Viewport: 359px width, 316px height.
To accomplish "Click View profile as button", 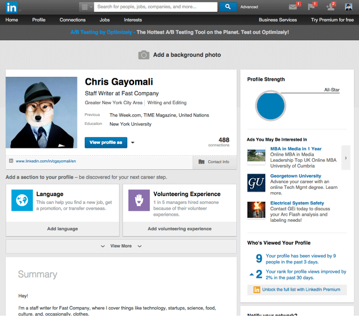I will coord(106,143).
